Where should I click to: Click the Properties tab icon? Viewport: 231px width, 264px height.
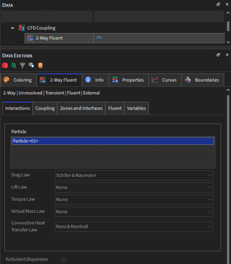click(x=115, y=80)
